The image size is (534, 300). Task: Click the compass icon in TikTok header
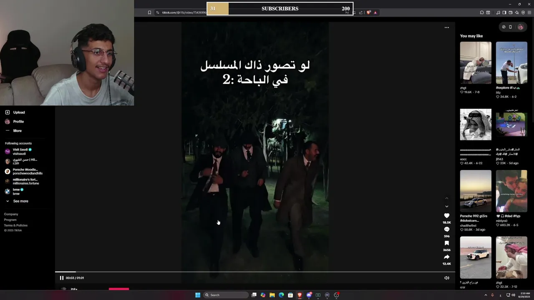(504, 27)
